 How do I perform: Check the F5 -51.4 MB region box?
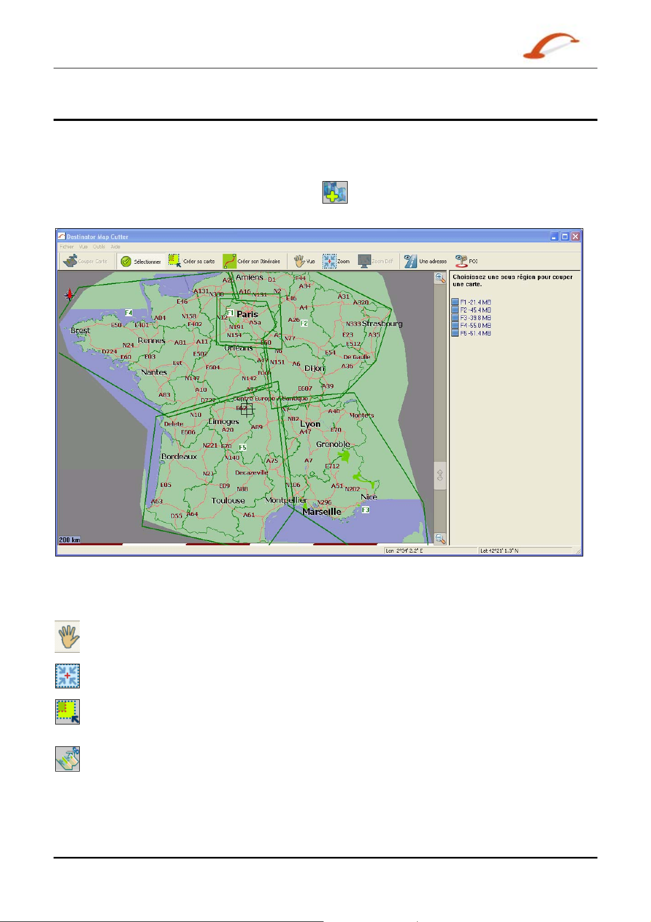click(x=455, y=333)
